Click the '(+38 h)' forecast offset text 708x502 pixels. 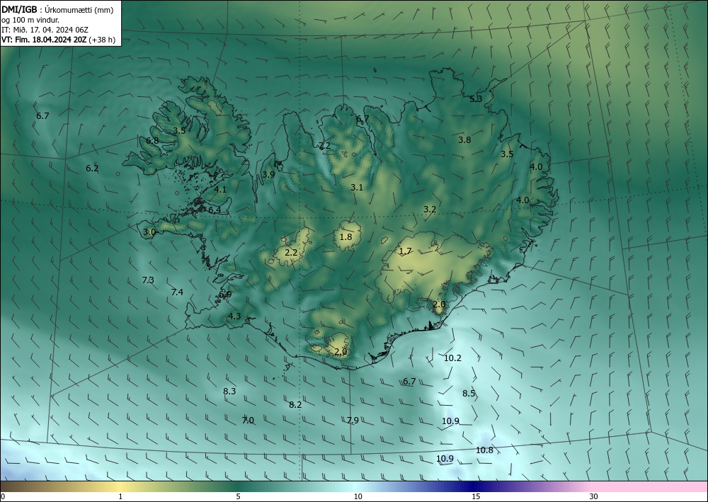click(102, 40)
